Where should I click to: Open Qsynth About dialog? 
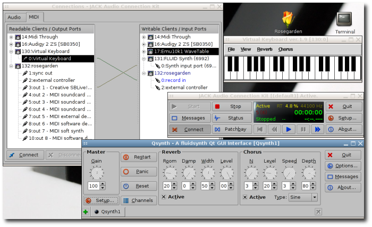pyautogui.click(x=343, y=188)
